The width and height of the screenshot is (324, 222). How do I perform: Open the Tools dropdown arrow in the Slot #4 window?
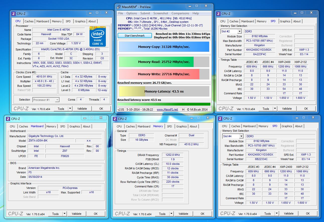277,213
